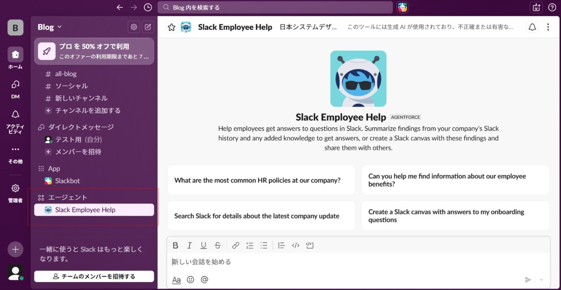Click the 新しい会話を始める message field
Screen dimensions: 561x290
point(358,262)
